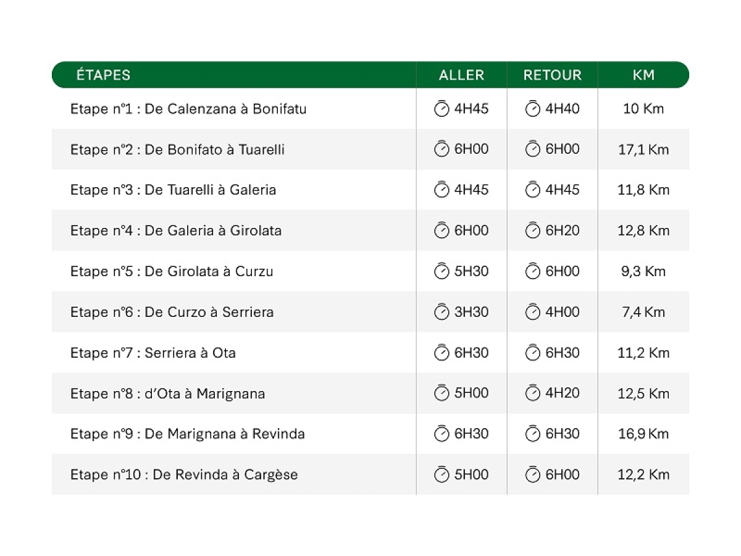Select the 17,1 Km distance cell
741x556 pixels.
[x=643, y=150]
